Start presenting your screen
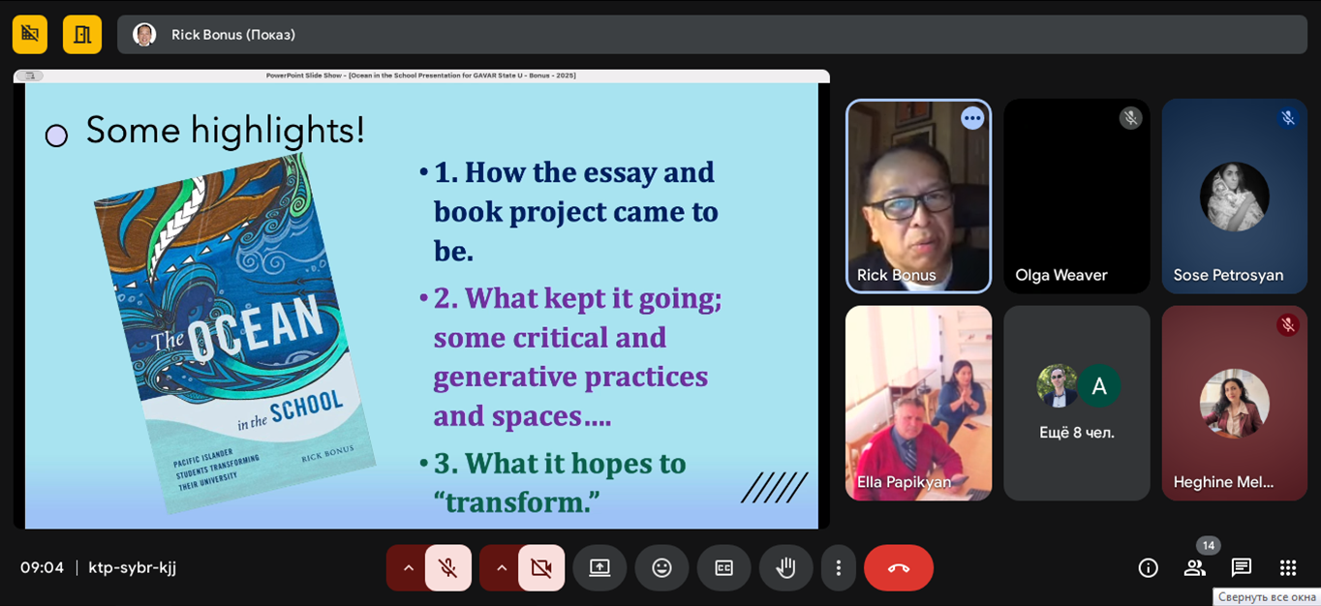 [x=599, y=568]
